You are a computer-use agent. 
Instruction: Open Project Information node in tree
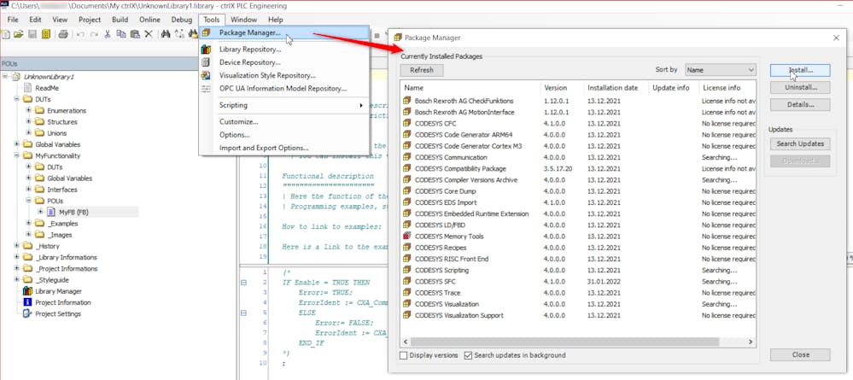pos(62,302)
